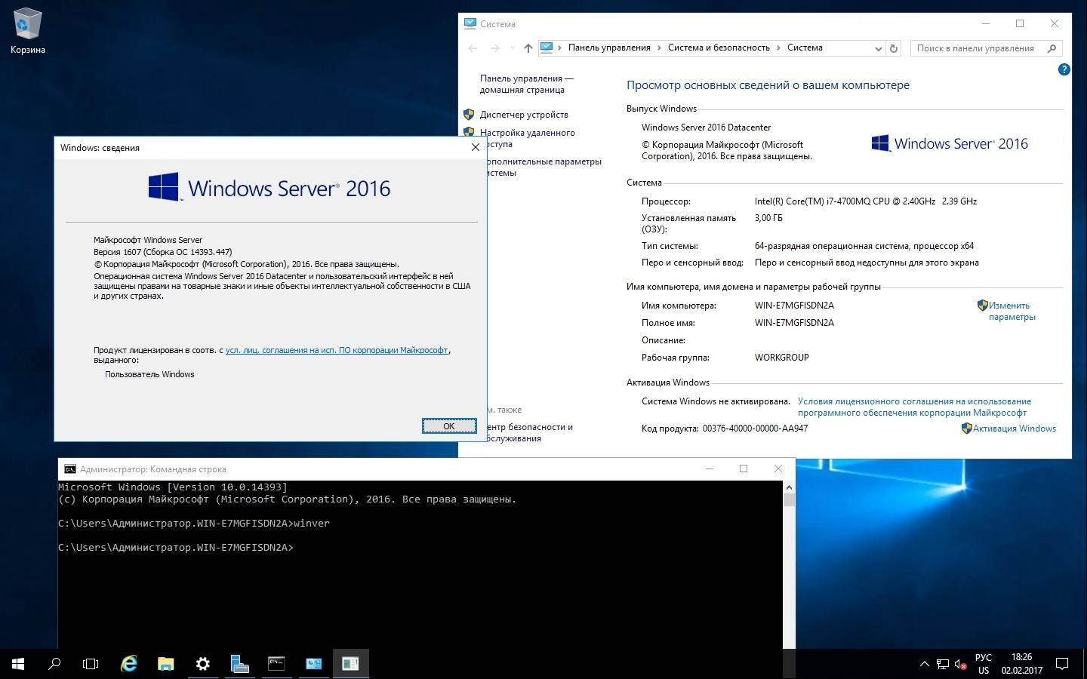The image size is (1087, 679).
Task: Open the Windows Start menu
Action: 18,664
